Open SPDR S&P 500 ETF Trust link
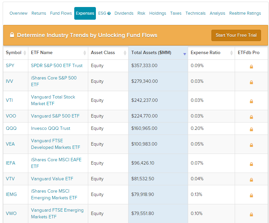 [x=57, y=65]
